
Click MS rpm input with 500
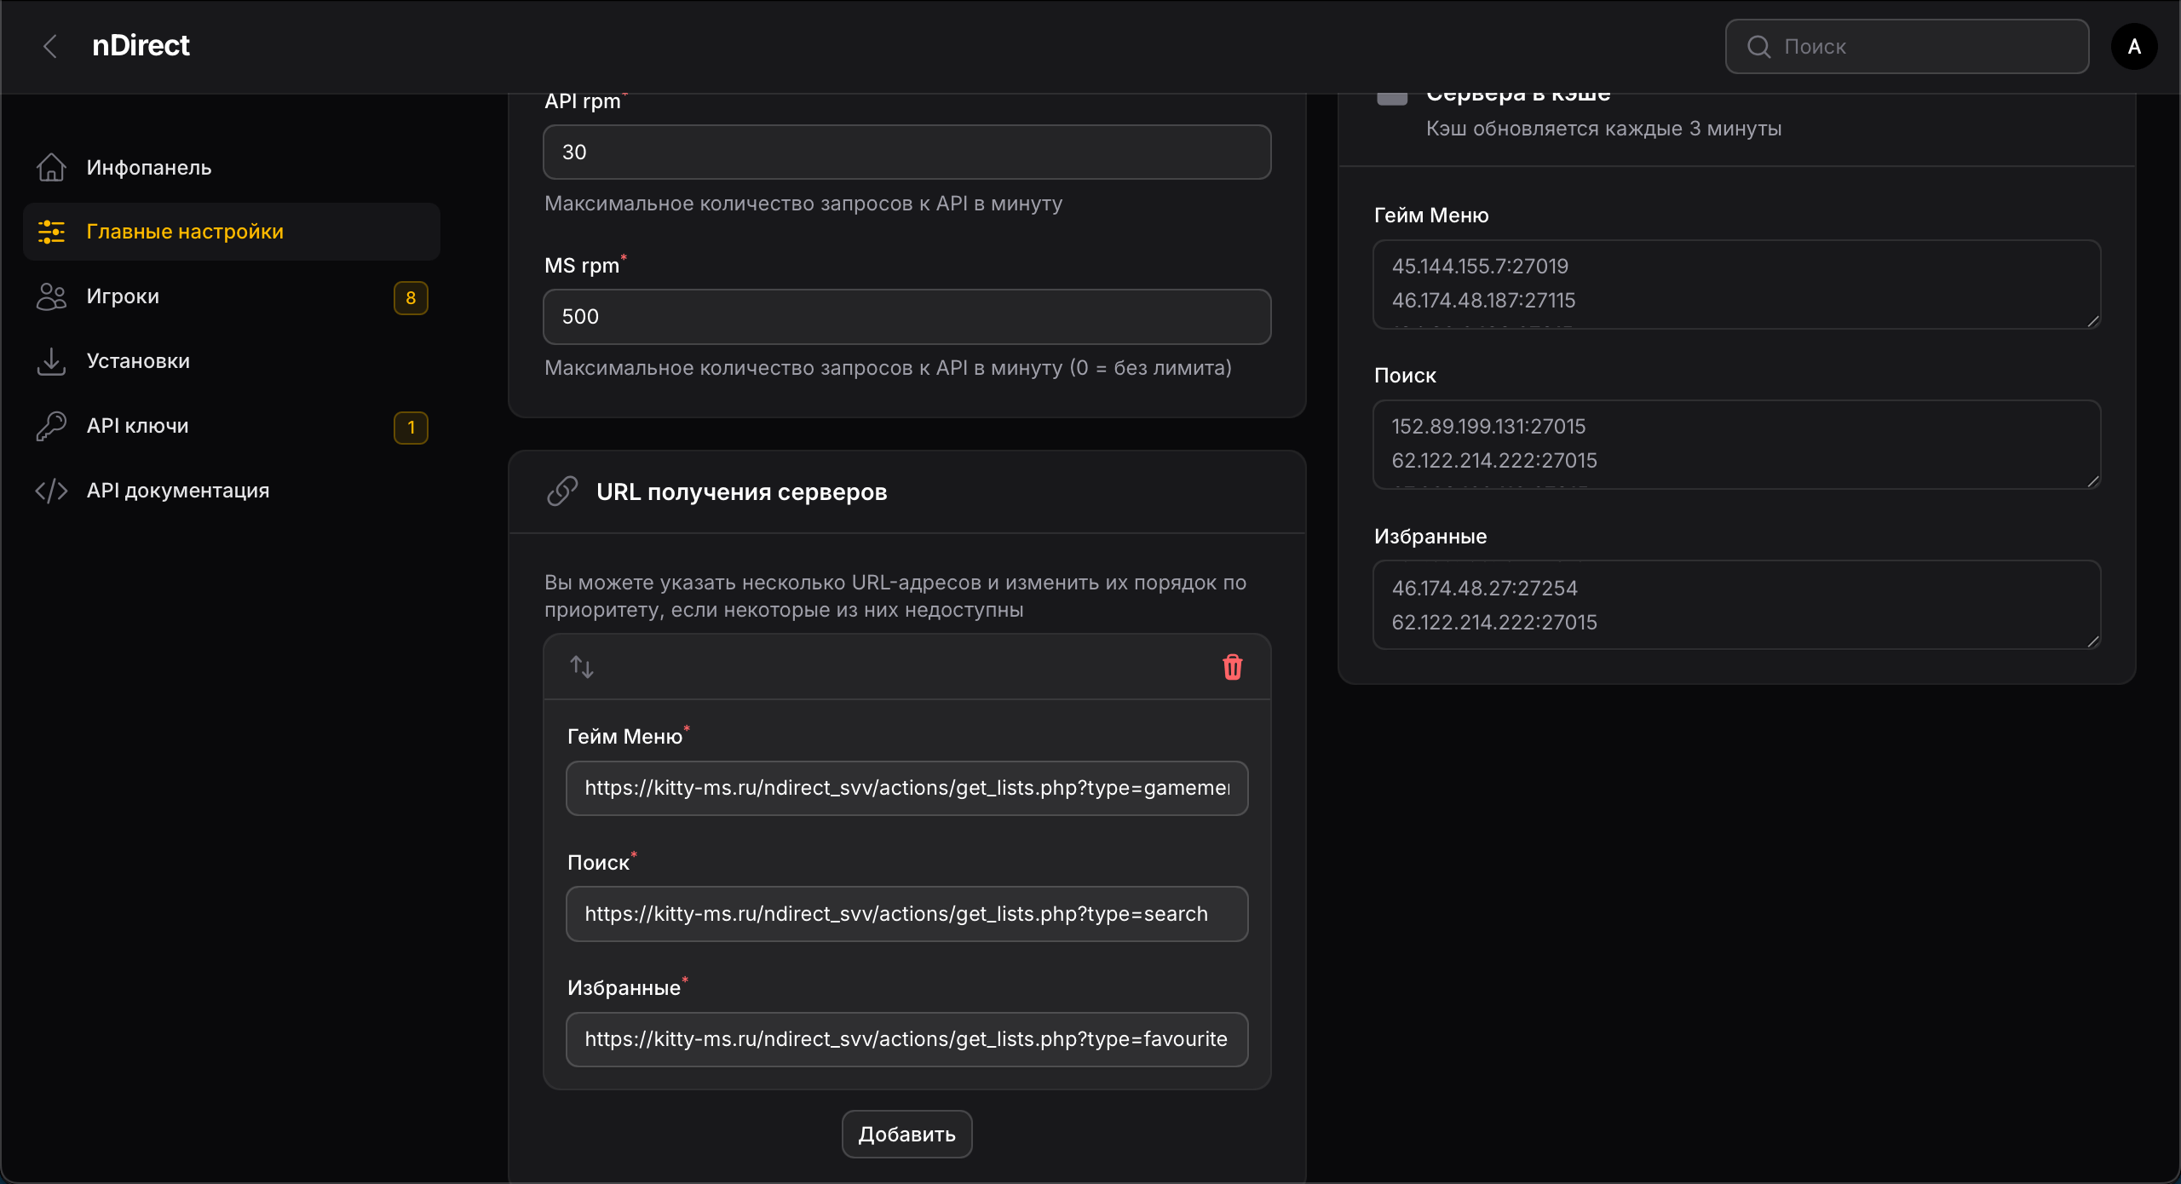(906, 317)
